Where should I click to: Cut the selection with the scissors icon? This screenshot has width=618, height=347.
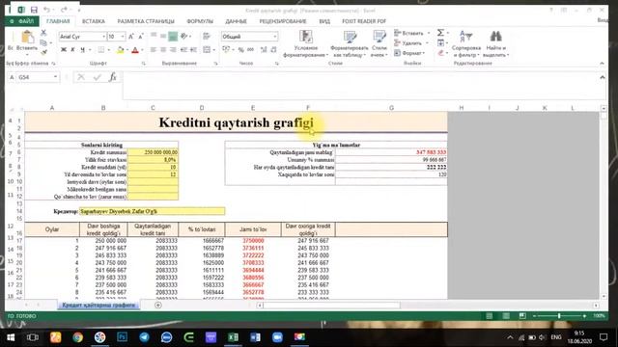click(x=43, y=33)
